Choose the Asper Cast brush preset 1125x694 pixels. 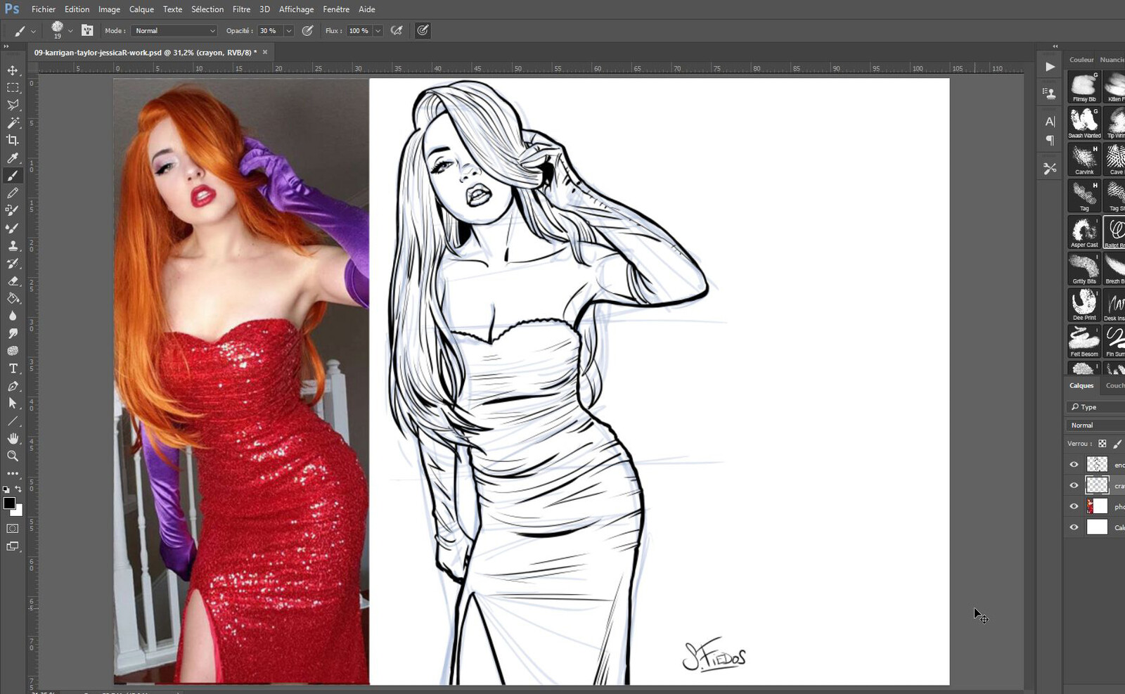[x=1084, y=232]
